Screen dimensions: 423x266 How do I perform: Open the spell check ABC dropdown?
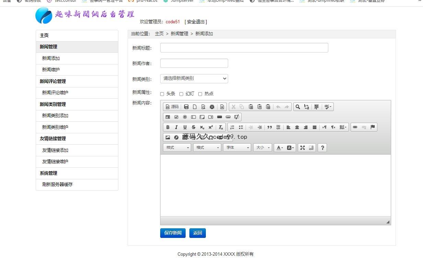click(x=328, y=107)
